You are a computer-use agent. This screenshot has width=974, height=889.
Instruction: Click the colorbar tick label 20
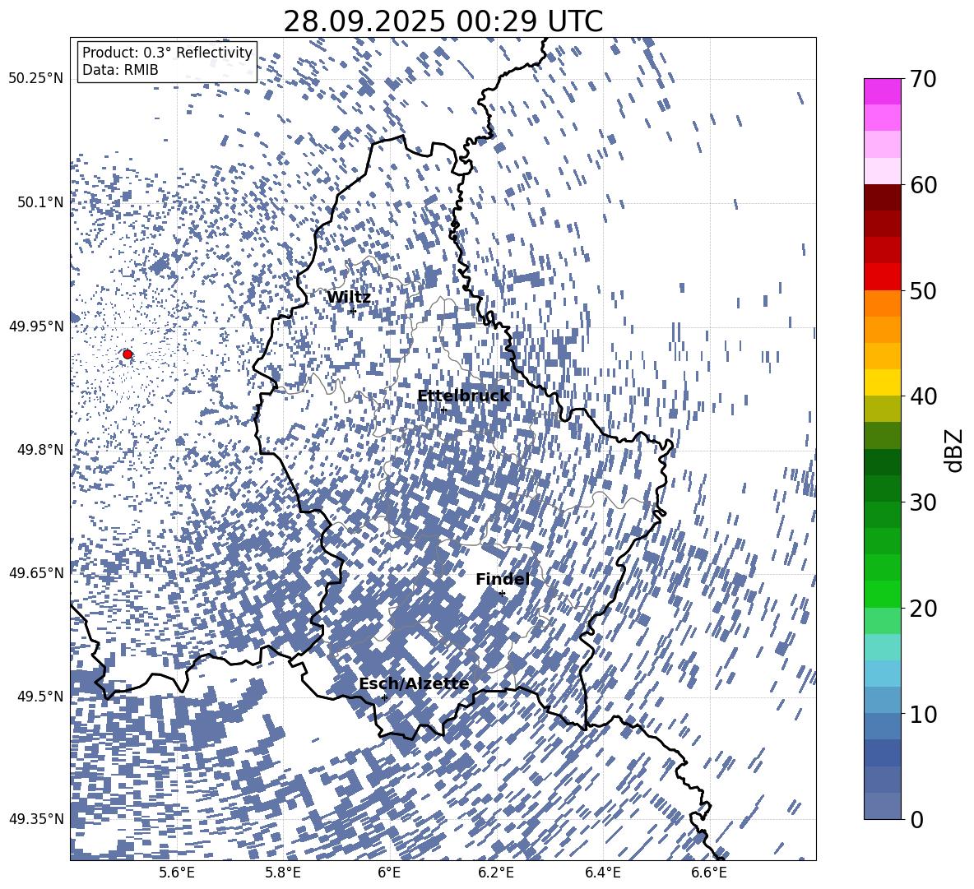pyautogui.click(x=924, y=608)
